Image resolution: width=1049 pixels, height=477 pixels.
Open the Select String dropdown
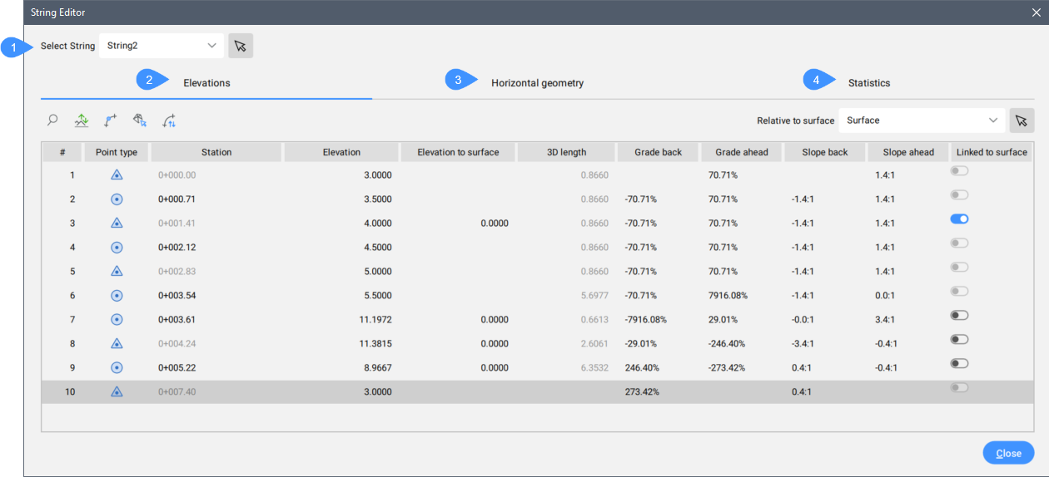(x=162, y=46)
